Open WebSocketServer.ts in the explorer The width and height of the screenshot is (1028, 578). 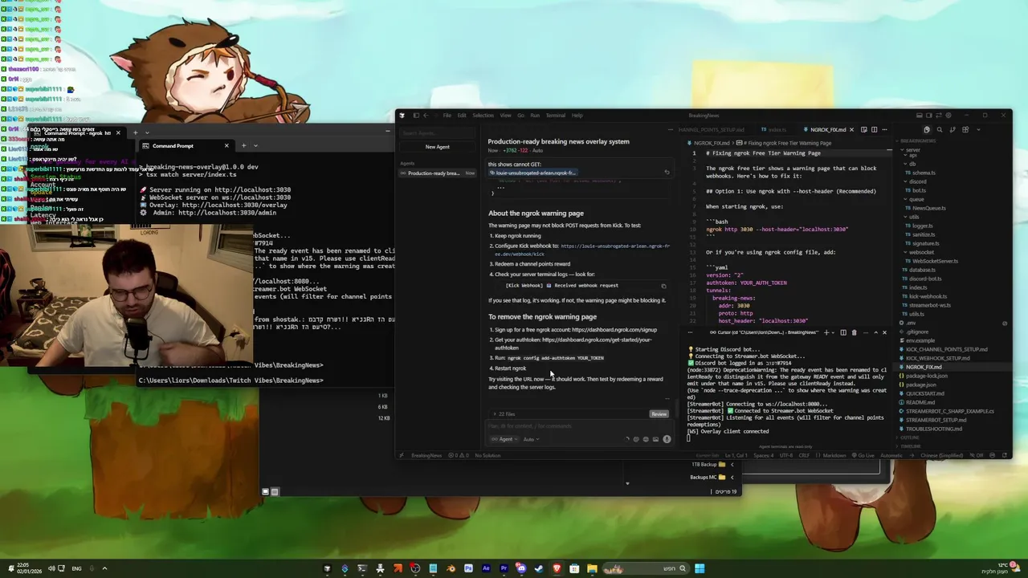935,261
